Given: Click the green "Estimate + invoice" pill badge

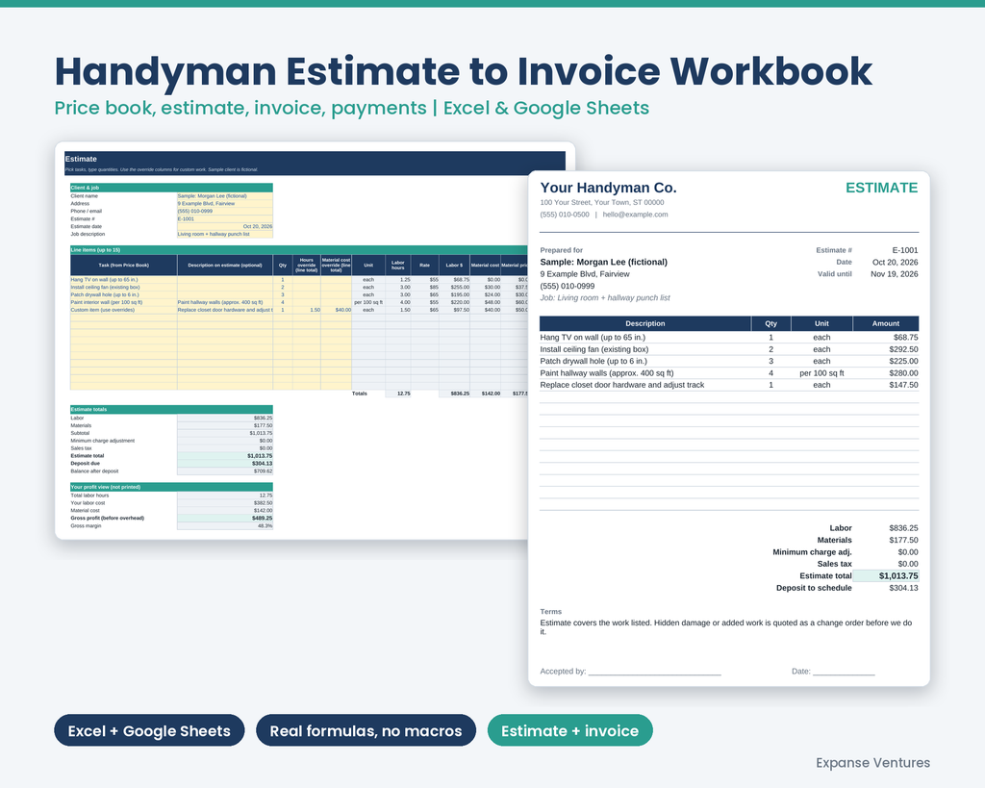Looking at the screenshot, I should [569, 730].
